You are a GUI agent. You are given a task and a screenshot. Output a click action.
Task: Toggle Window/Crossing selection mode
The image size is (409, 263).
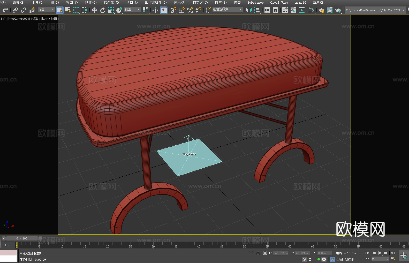click(85, 10)
